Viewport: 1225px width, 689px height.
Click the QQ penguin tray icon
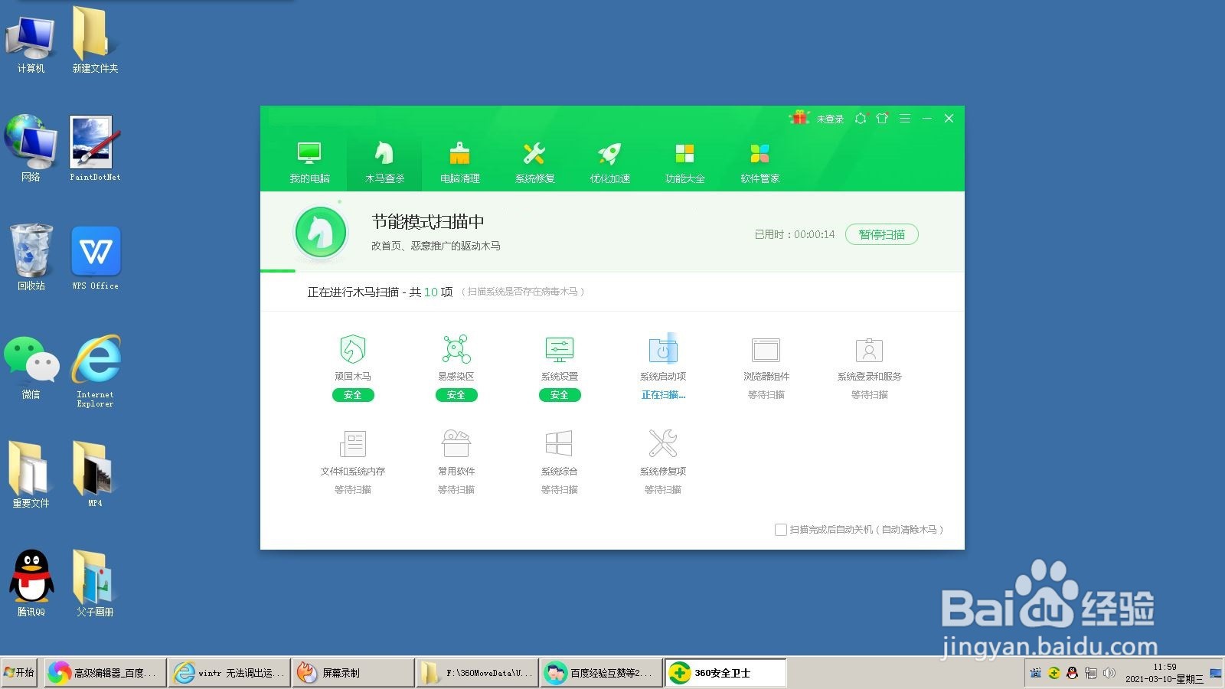click(1072, 673)
